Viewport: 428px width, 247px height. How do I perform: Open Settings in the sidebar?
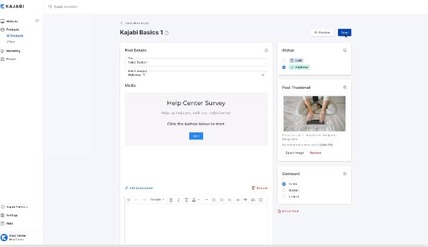click(12, 215)
